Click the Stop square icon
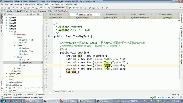This screenshot has width=183, height=103. (x=81, y=8)
